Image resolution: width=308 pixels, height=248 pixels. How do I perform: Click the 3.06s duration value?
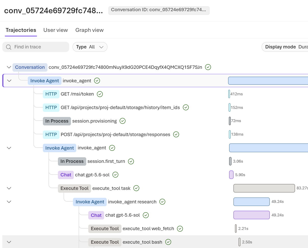point(238,161)
